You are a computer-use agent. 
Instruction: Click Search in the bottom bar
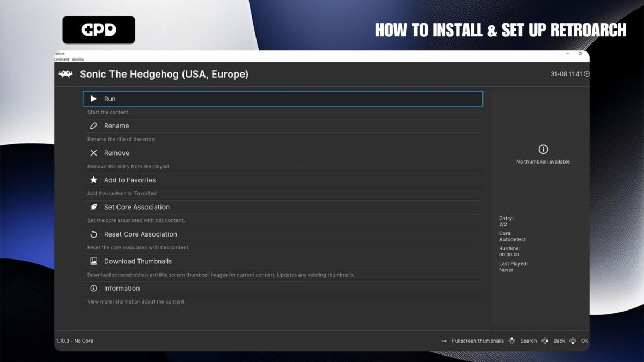pos(528,341)
